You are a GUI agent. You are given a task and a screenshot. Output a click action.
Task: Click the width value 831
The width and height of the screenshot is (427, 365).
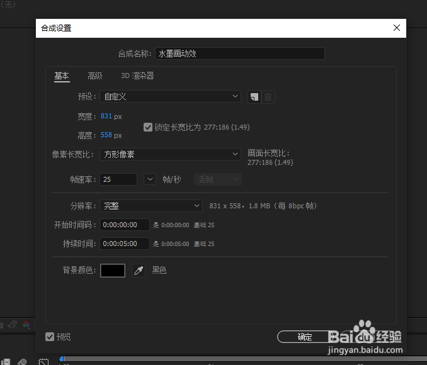[106, 116]
